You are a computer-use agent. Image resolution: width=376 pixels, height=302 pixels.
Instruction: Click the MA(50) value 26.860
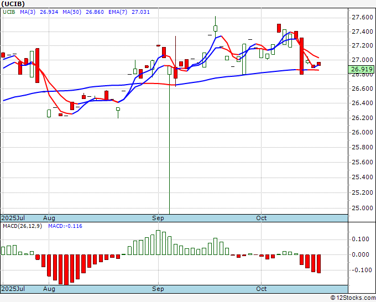coord(95,12)
